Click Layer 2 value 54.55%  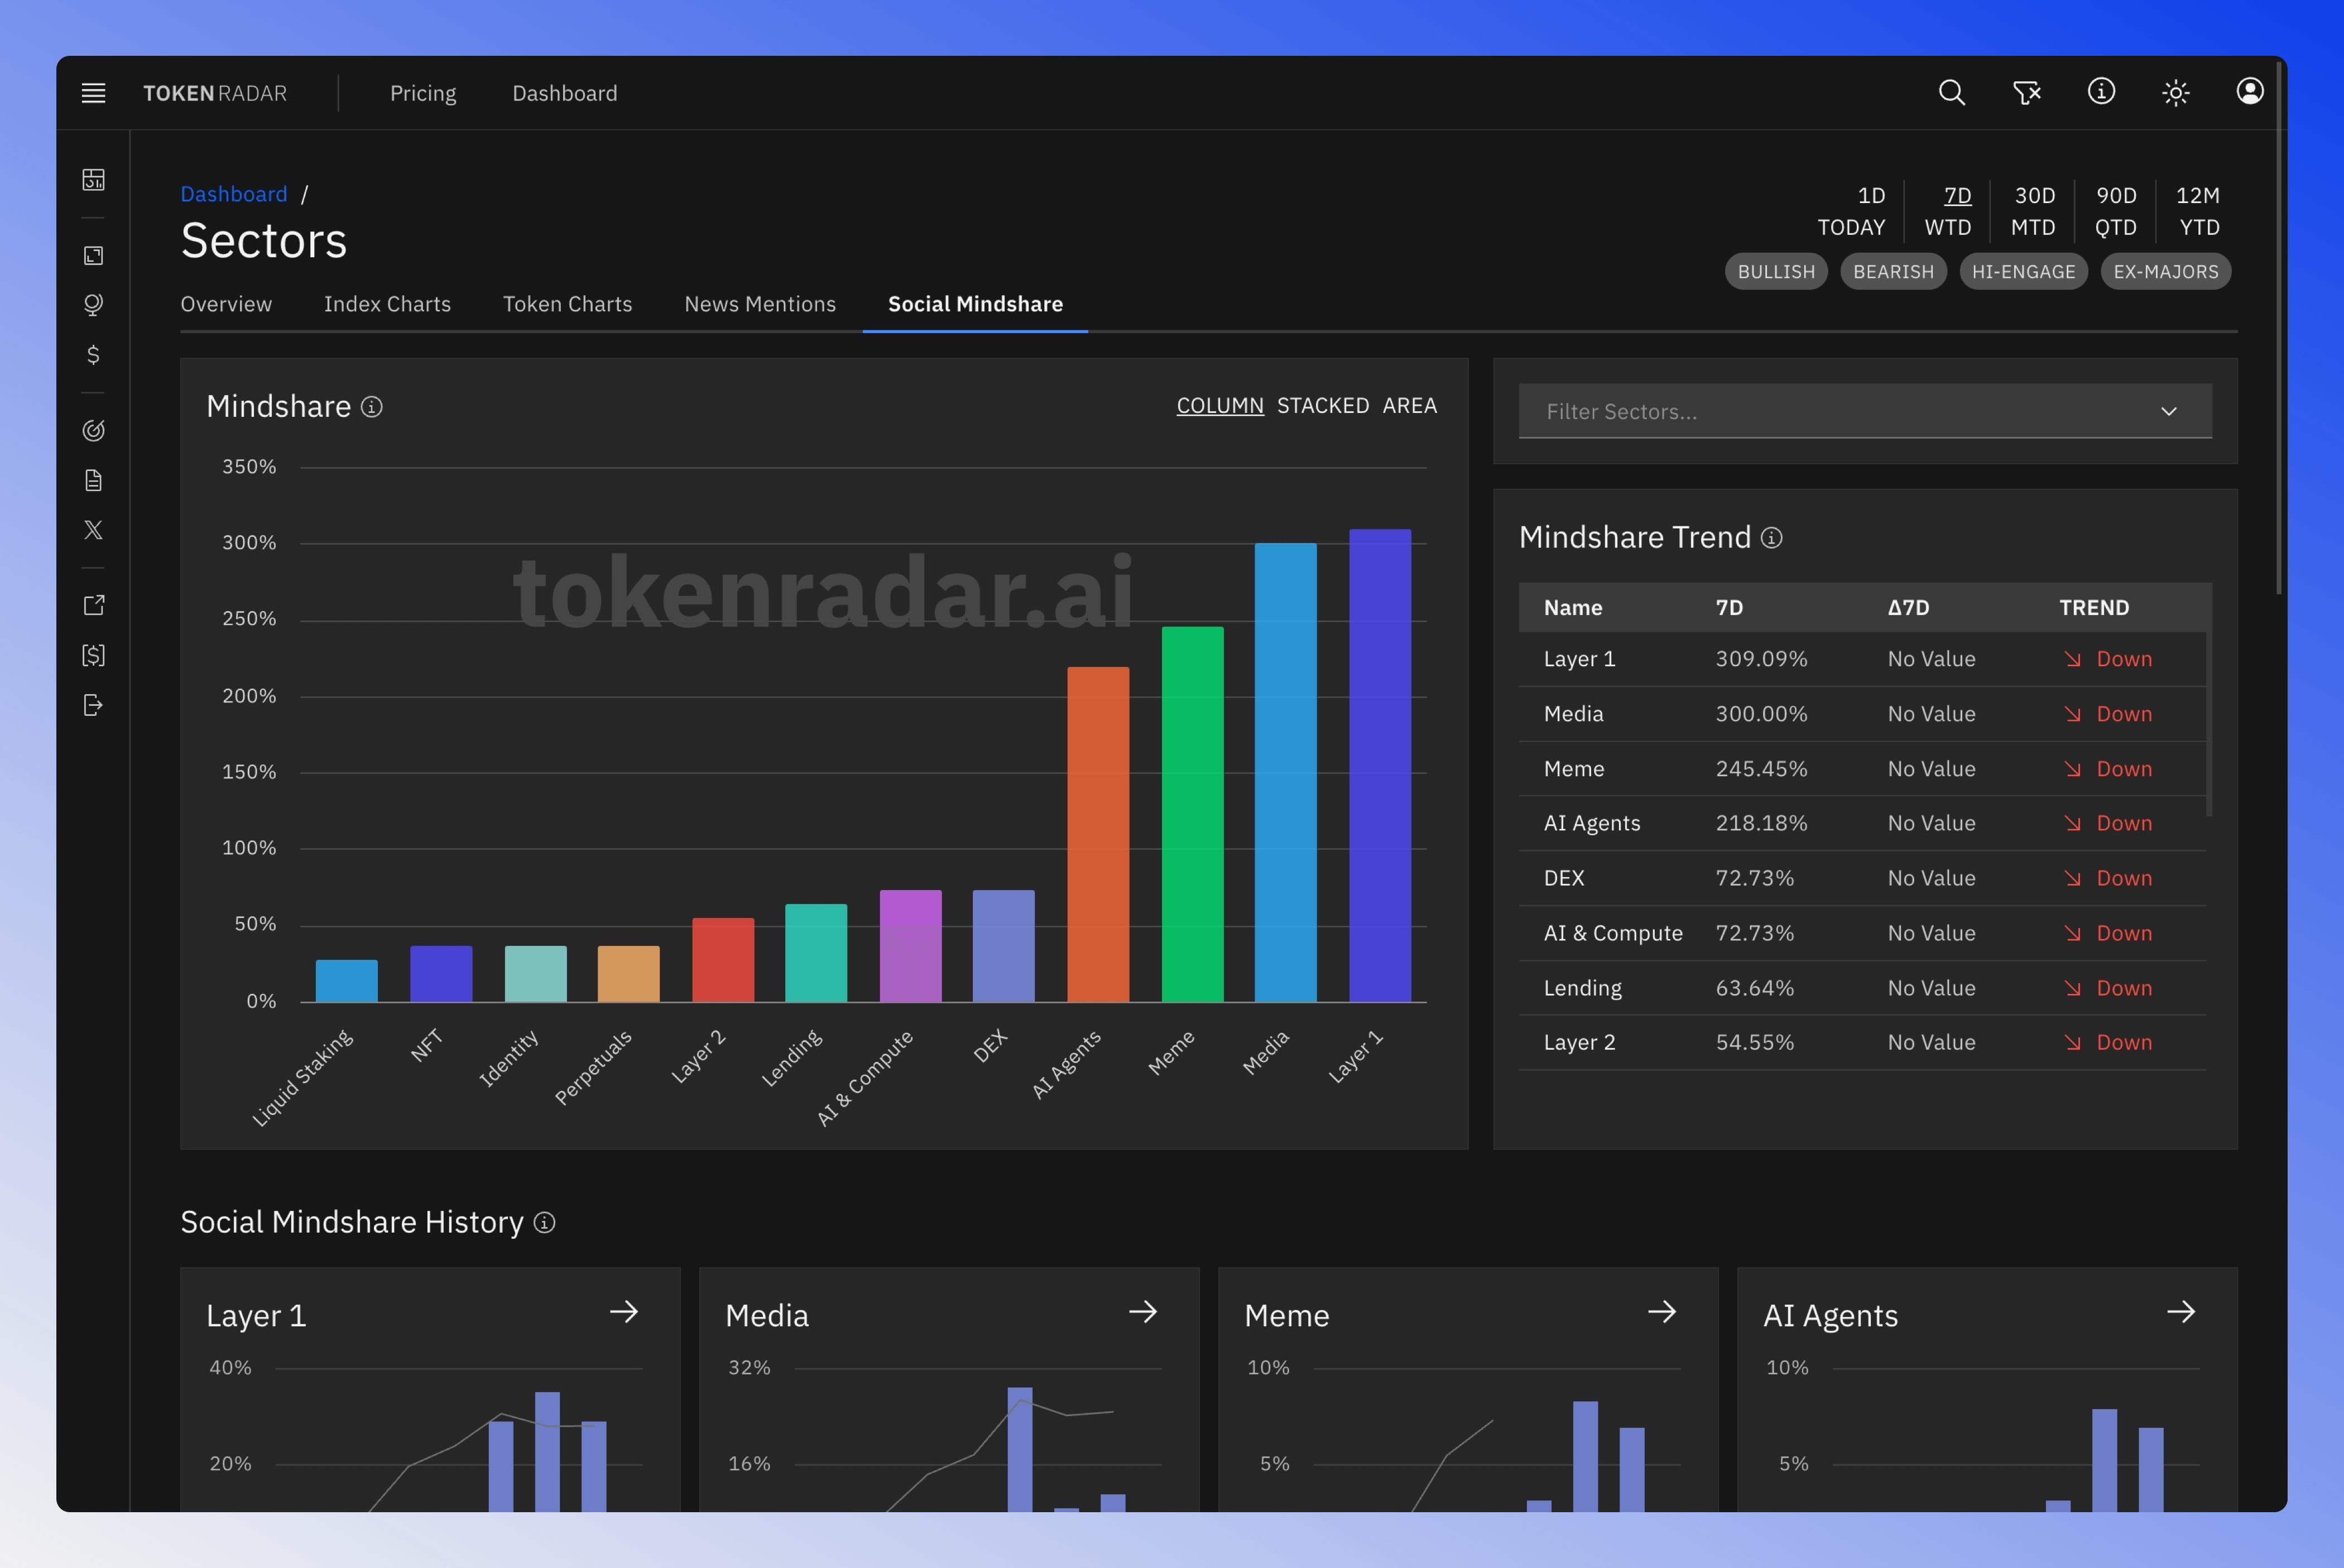1755,1042
